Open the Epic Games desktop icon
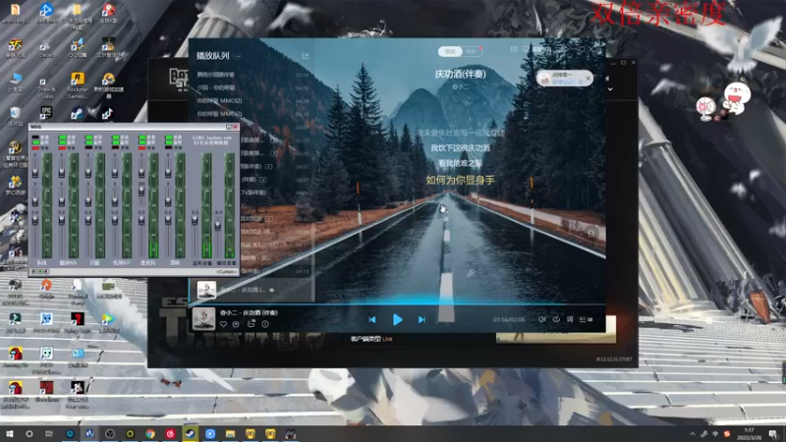The height and width of the screenshot is (442, 786). 46,112
